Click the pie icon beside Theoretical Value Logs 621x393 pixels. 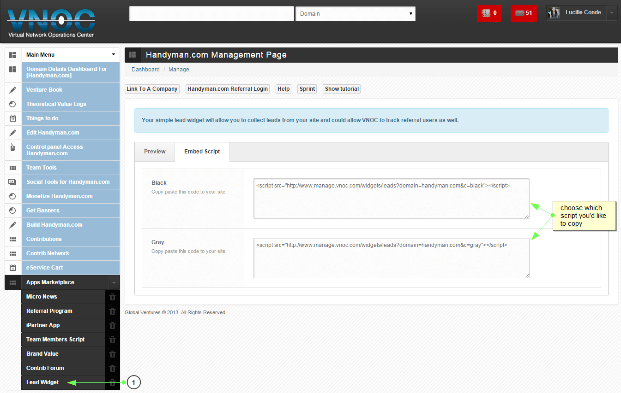(13, 104)
